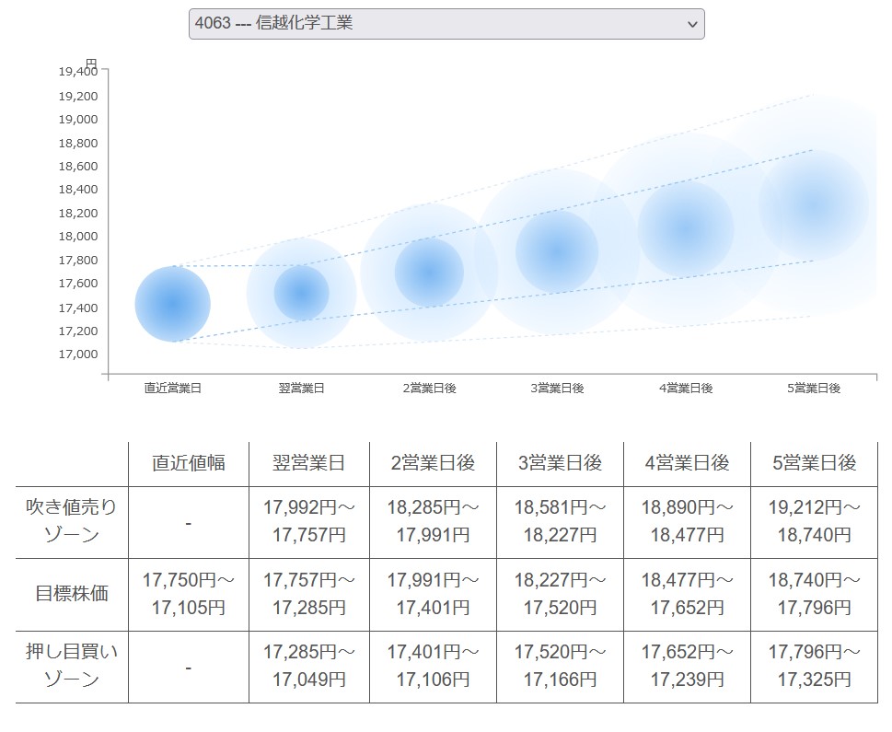Click cell 18,285円～17,991円

pyautogui.click(x=433, y=521)
